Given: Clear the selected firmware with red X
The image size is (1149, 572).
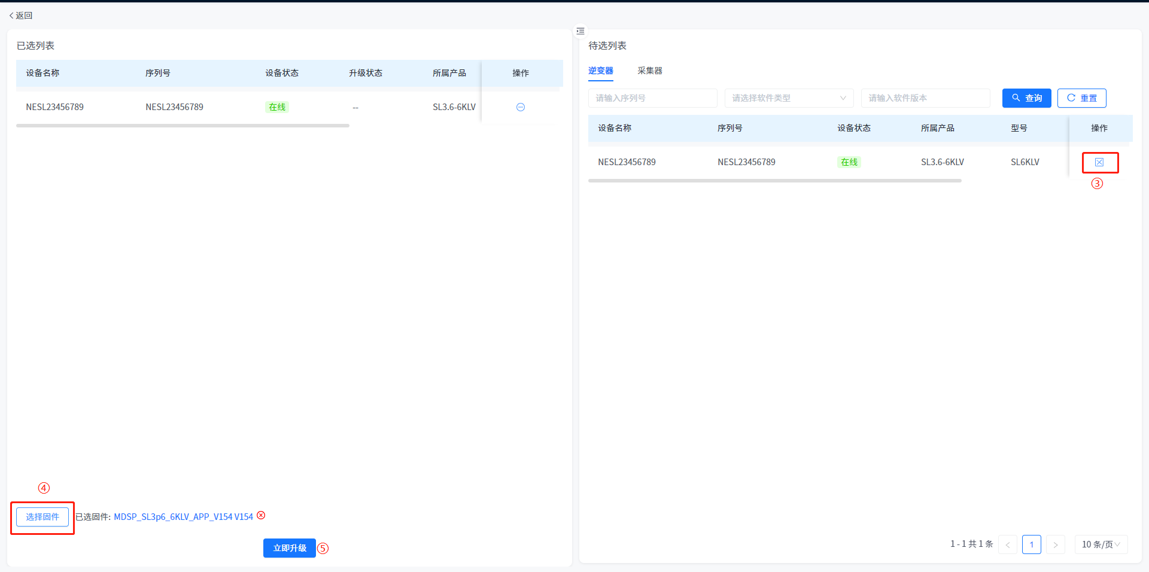Looking at the screenshot, I should 261,516.
